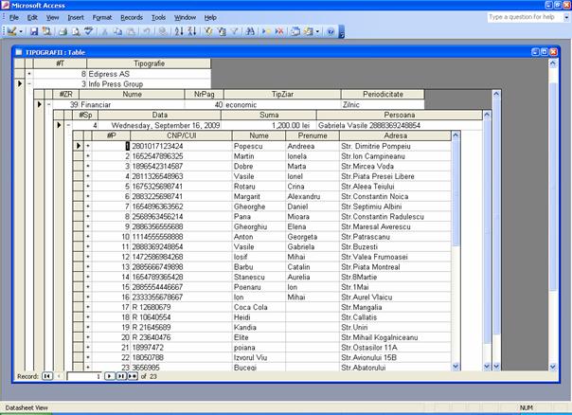Open the Records menu

[x=132, y=17]
